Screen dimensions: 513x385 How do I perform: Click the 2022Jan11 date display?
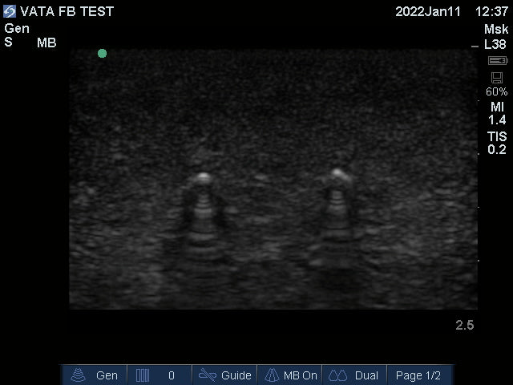[x=429, y=12]
